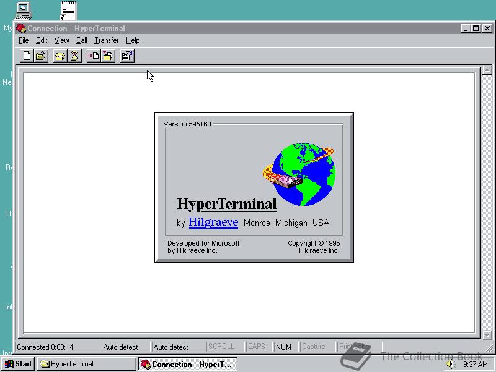Open the Edit menu
The image size is (496, 372).
pos(42,40)
